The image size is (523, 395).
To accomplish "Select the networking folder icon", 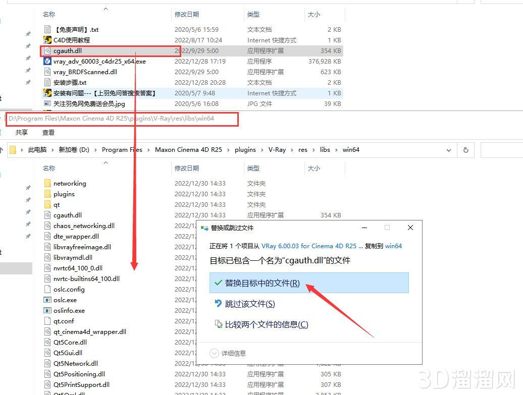I will point(47,183).
